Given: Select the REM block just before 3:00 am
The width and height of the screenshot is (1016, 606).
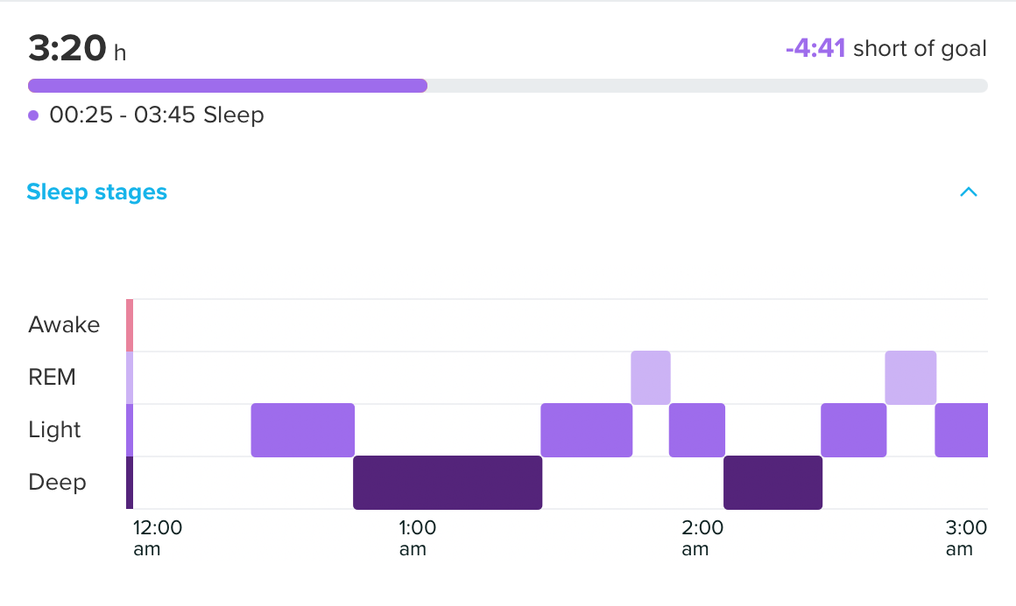Looking at the screenshot, I should click(x=910, y=378).
